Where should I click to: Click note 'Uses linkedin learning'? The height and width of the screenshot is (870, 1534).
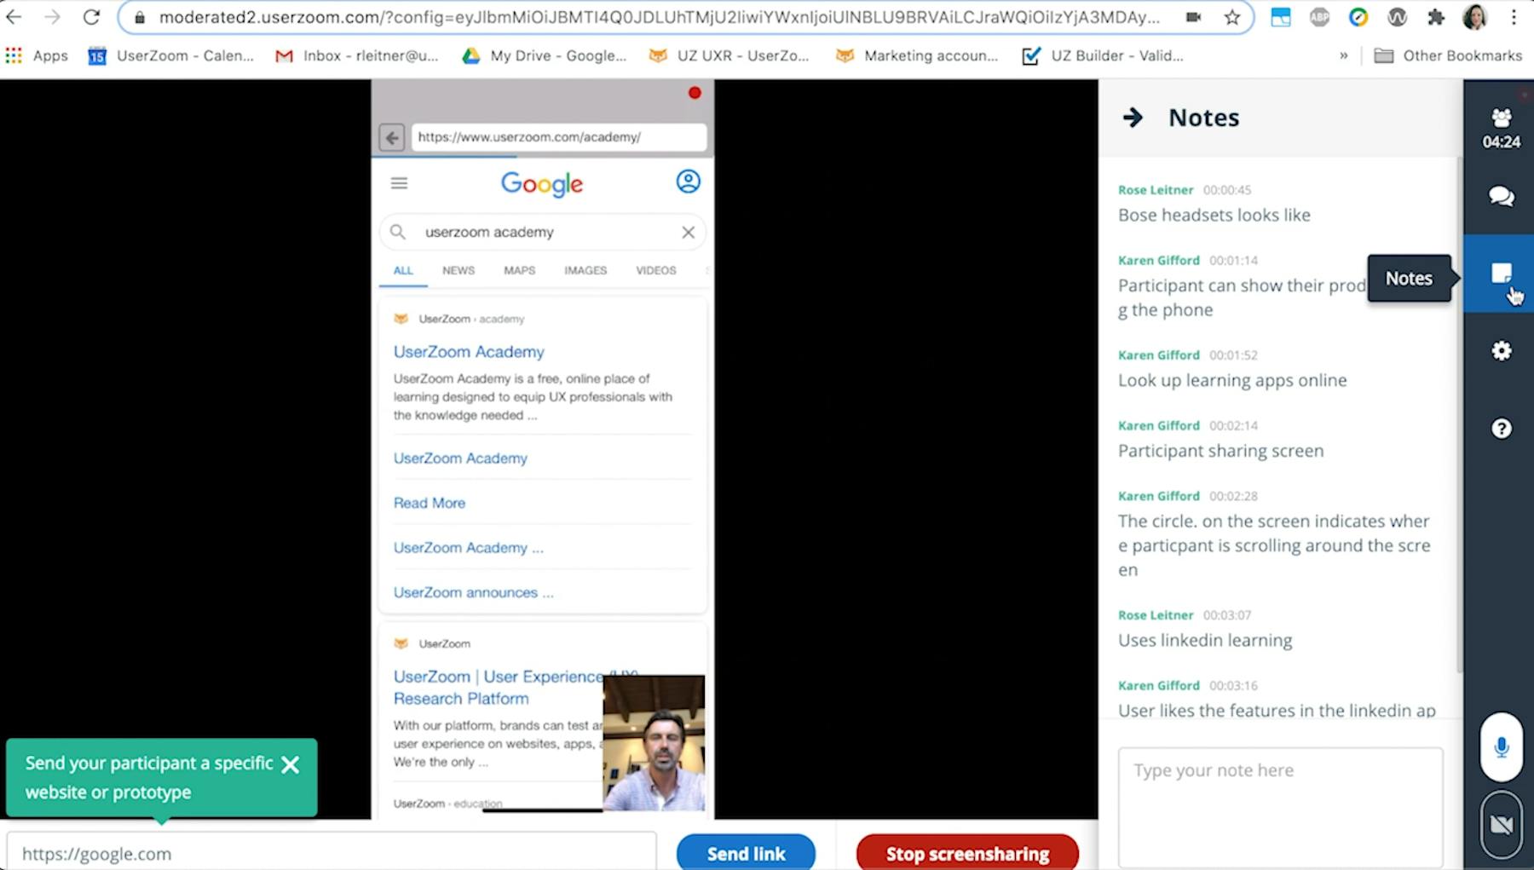coord(1205,640)
